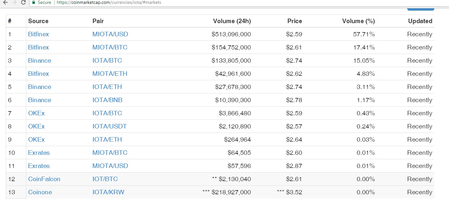Open Binance IOTA/ETH pair in row 5
The width and height of the screenshot is (449, 202).
point(107,87)
